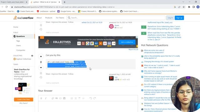200x112 pixels.
Task: Open Users in left sidebar
Action: tap(18, 45)
